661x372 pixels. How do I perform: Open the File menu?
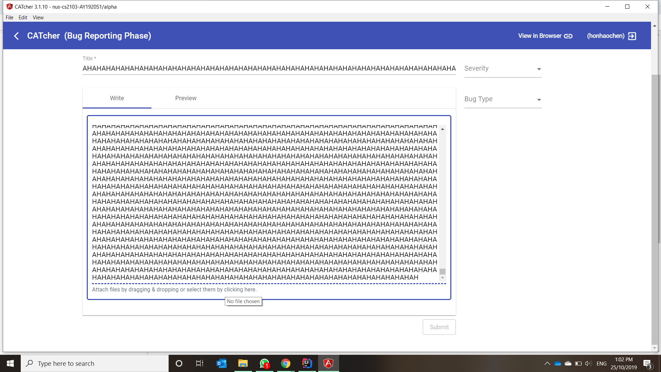point(9,18)
